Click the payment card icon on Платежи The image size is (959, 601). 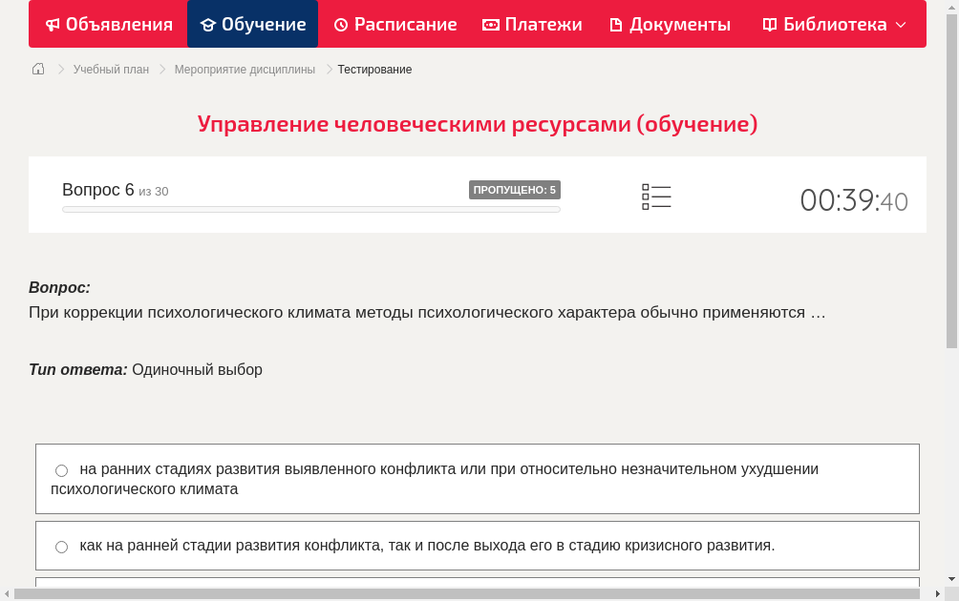coord(490,24)
